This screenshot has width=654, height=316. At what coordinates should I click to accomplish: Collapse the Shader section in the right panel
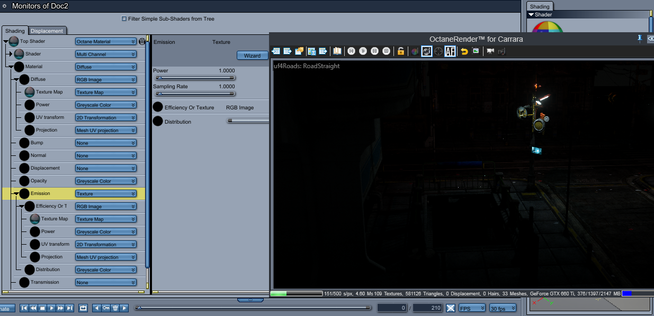click(x=531, y=15)
